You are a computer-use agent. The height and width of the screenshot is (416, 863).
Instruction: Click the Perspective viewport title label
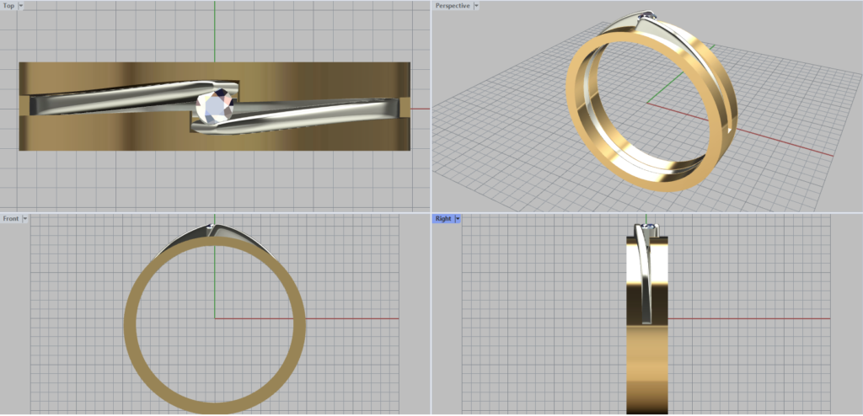(452, 6)
